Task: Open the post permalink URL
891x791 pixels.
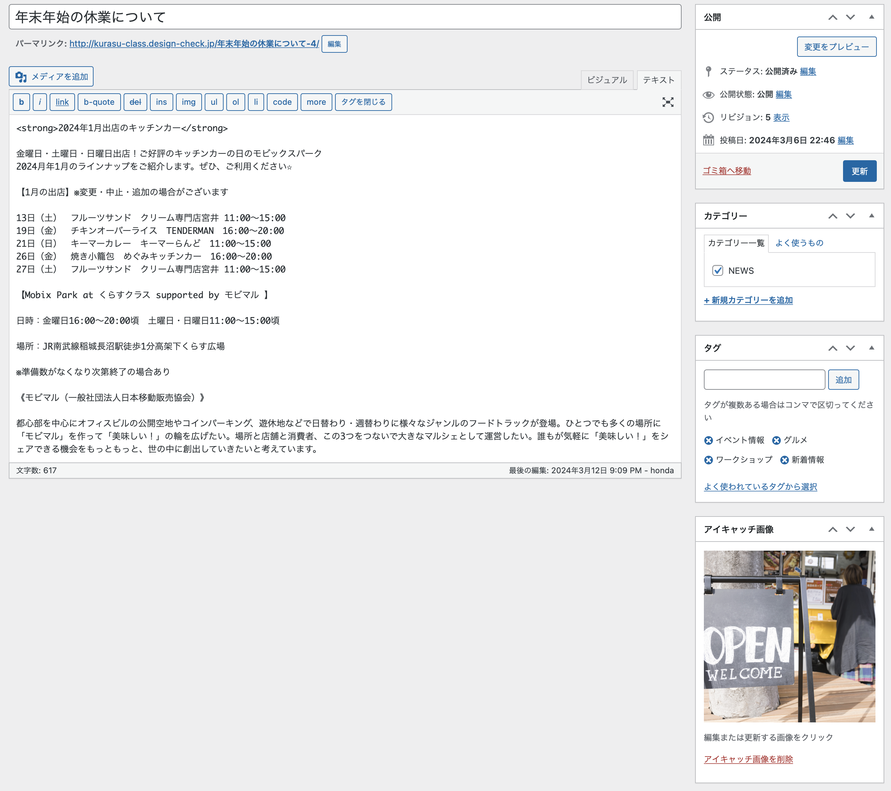Action: (x=195, y=44)
